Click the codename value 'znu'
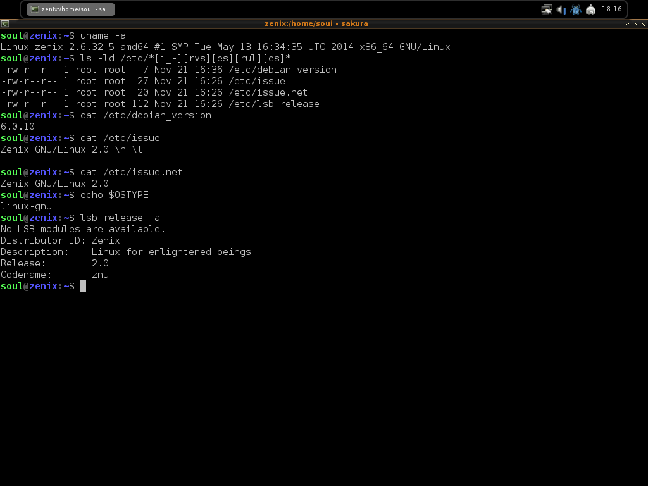Image resolution: width=648 pixels, height=486 pixels. 100,275
